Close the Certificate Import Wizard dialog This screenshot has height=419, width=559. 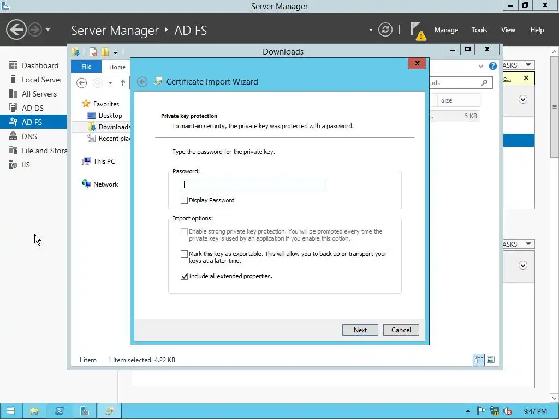[x=417, y=63]
